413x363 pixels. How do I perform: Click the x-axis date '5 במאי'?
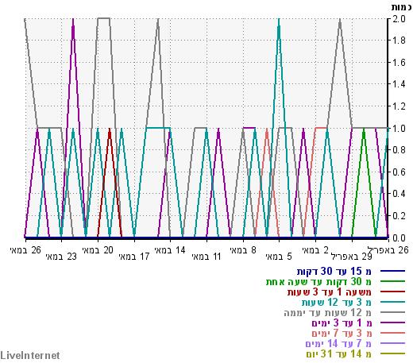(x=279, y=257)
